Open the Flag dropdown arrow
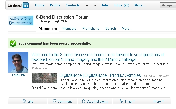The width and height of the screenshot is (176, 109). (134, 101)
